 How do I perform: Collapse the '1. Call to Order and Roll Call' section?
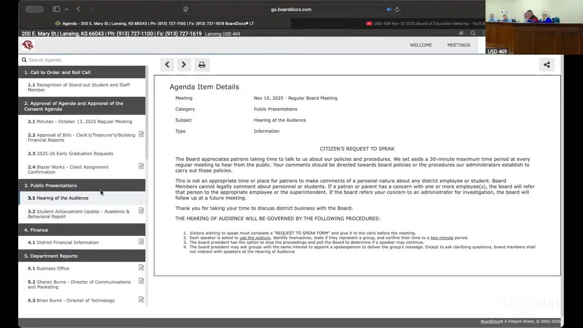[82, 72]
